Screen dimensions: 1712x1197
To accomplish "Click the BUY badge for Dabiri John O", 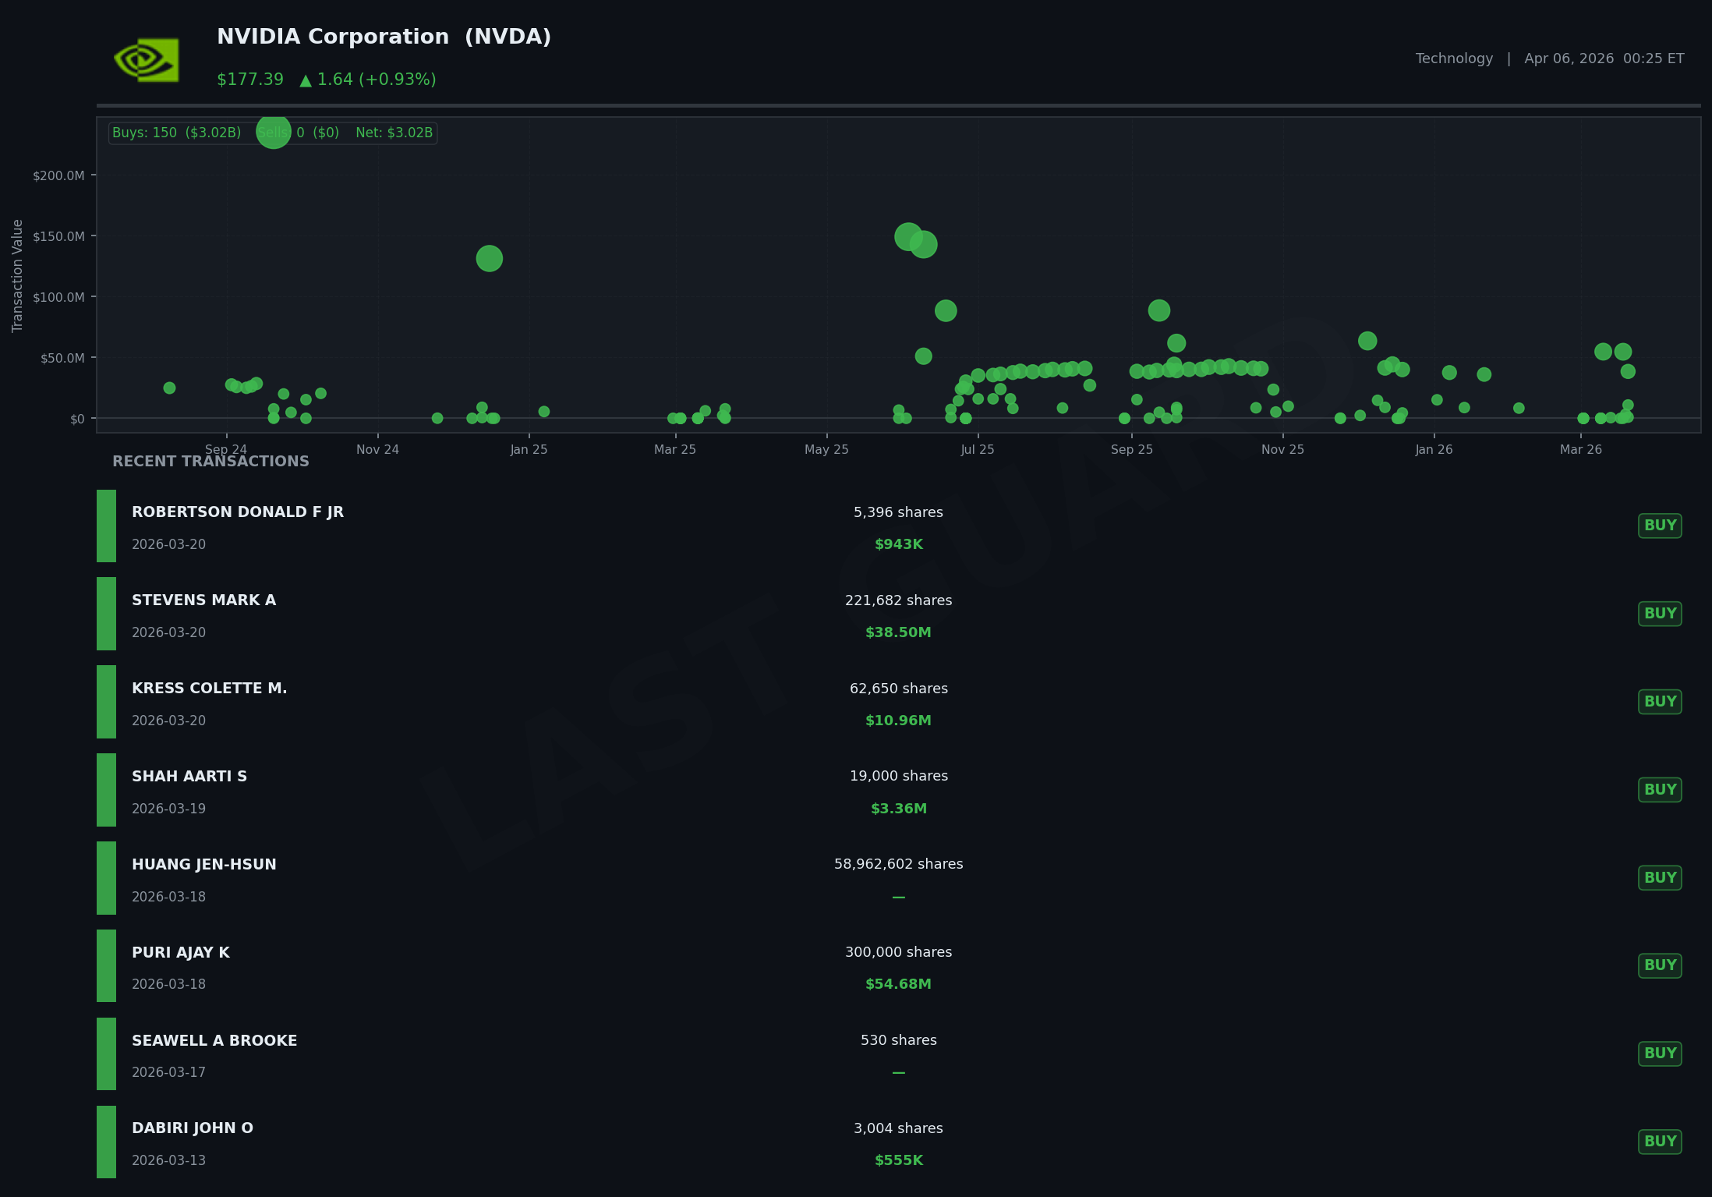I will point(1659,1142).
